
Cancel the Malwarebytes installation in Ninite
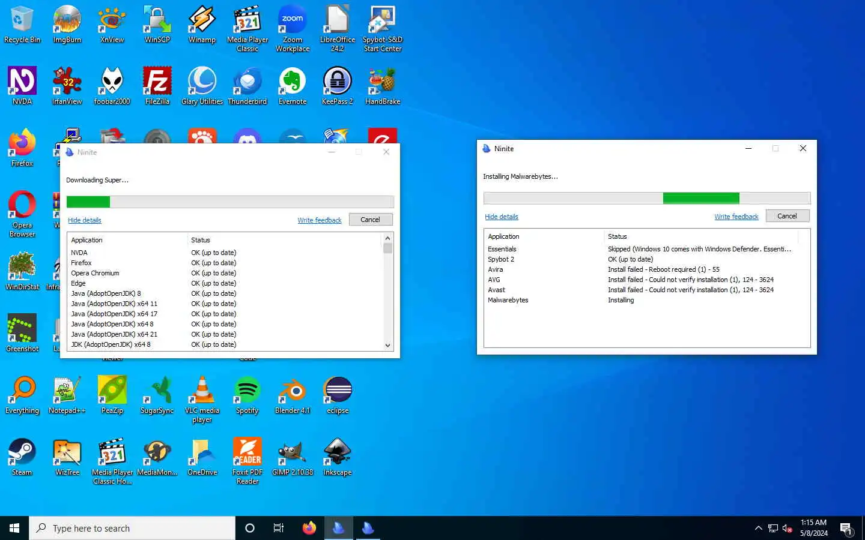point(787,216)
